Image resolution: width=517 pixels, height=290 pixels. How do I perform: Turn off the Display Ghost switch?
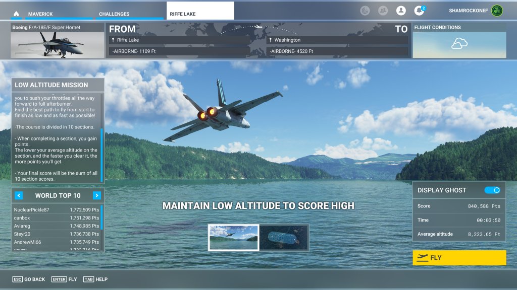point(492,190)
